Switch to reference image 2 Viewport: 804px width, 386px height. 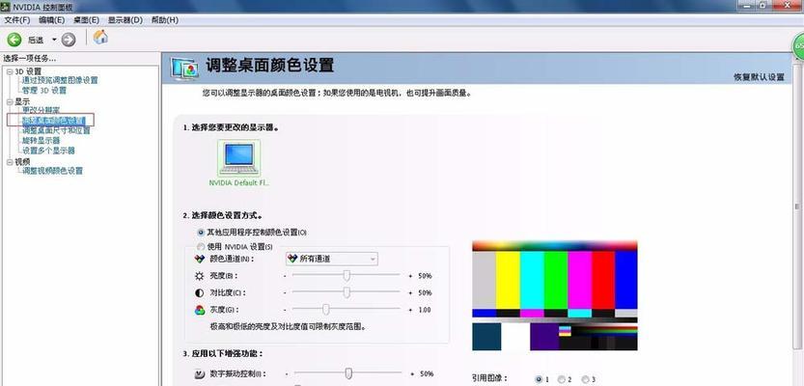562,379
